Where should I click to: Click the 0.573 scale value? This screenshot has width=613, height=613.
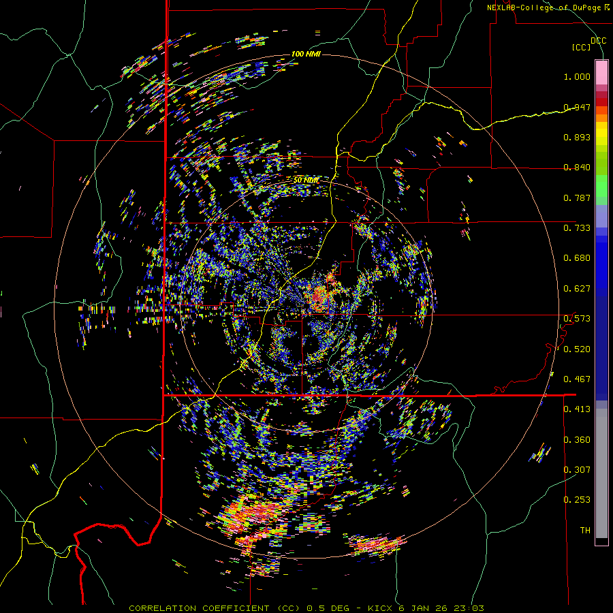(577, 319)
